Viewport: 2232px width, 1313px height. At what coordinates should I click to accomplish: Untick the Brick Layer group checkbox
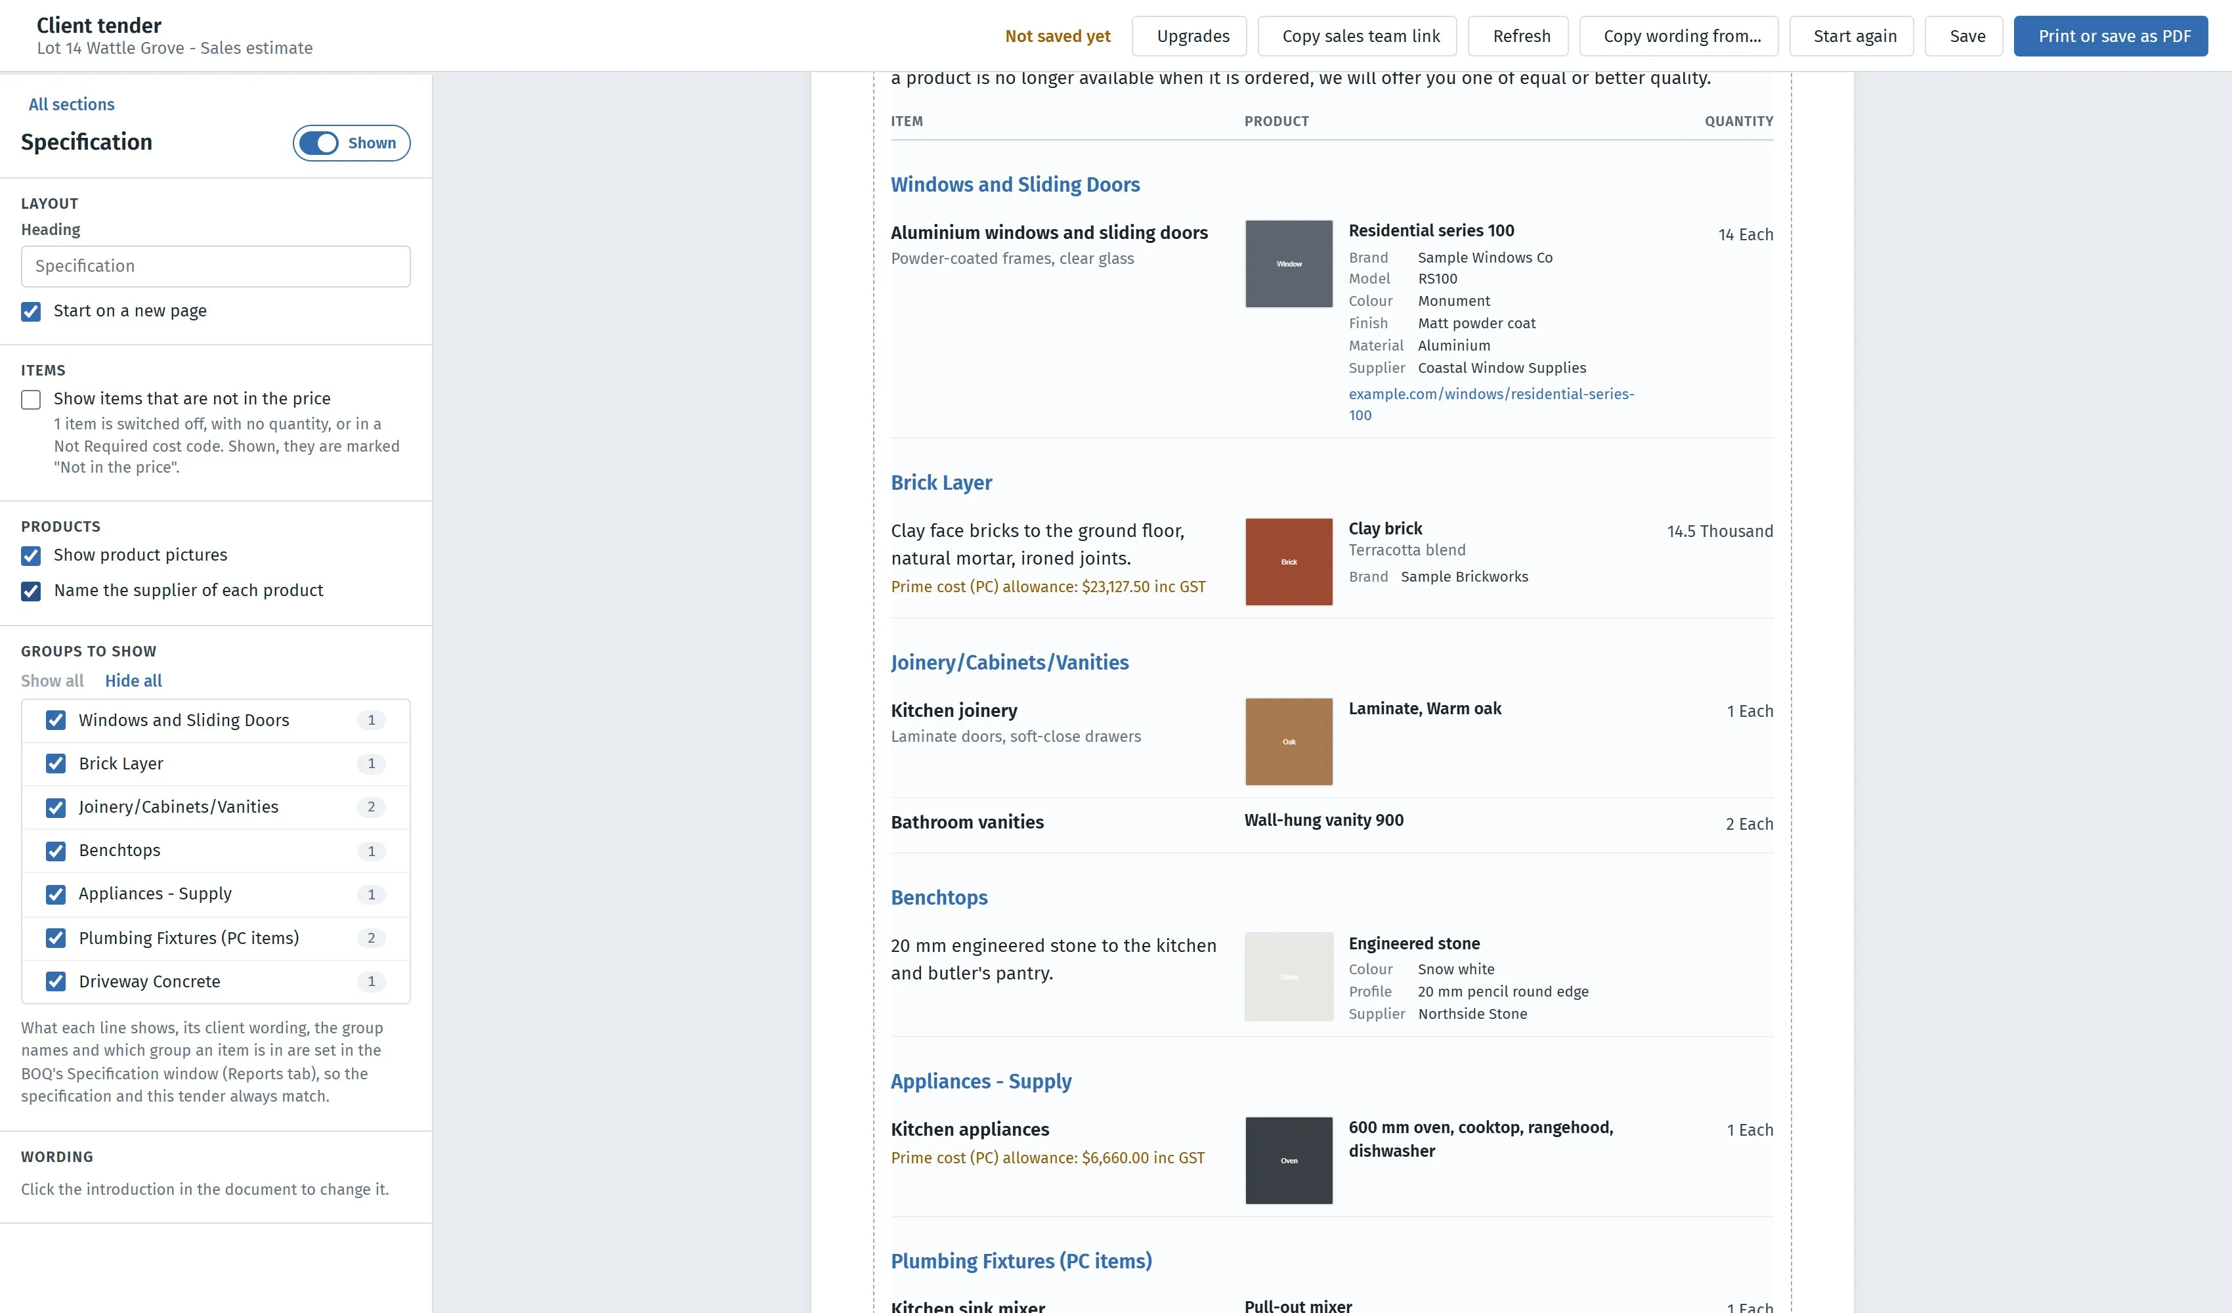click(56, 764)
